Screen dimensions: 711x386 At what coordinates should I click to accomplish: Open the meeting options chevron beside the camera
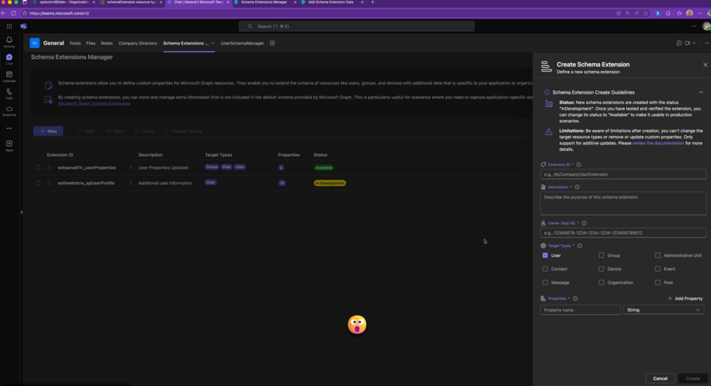[694, 43]
